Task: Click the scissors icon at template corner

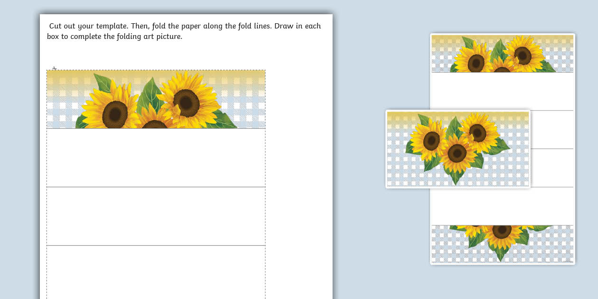Action: click(x=54, y=69)
